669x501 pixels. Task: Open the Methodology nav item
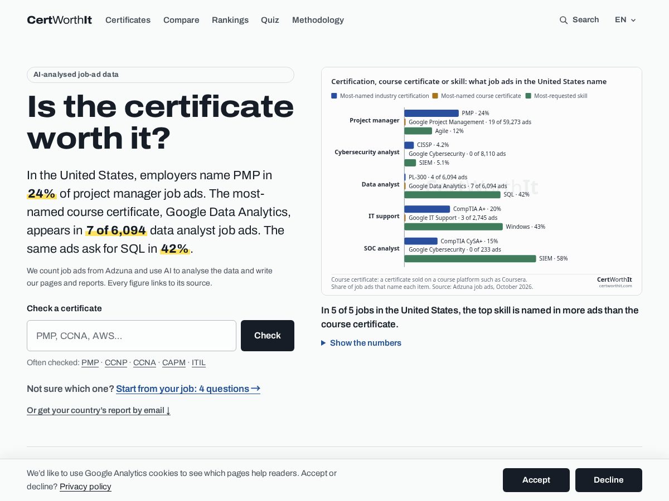tap(318, 20)
